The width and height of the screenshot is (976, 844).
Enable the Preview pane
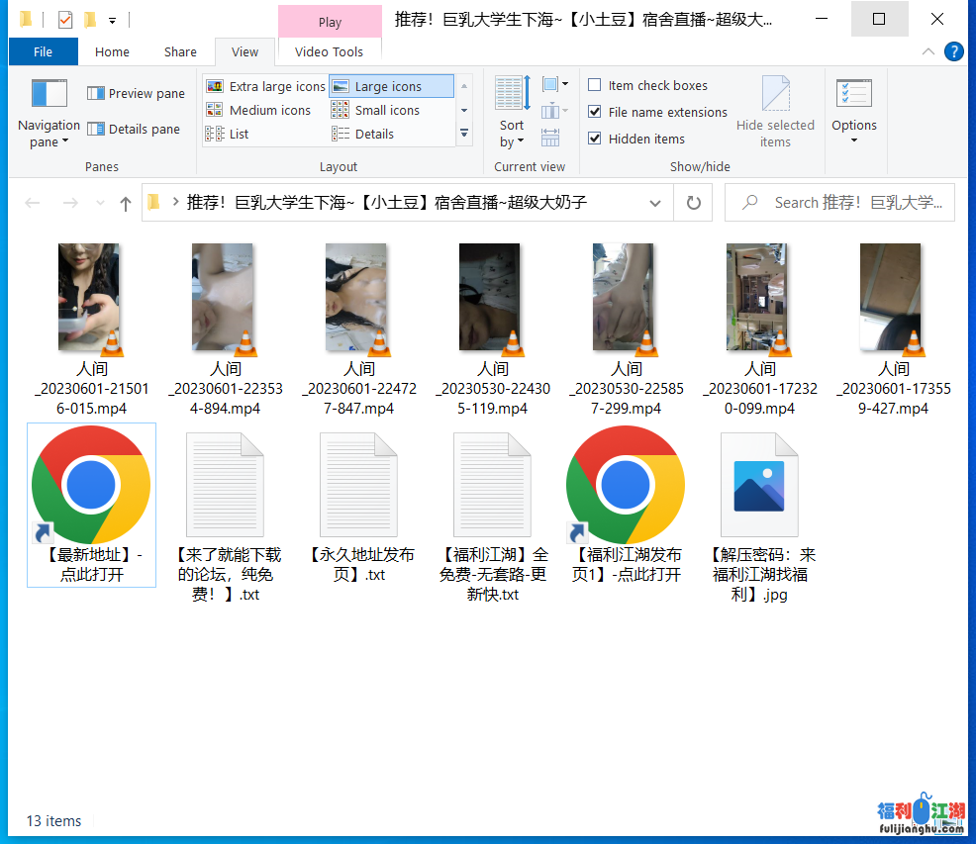[x=135, y=93]
